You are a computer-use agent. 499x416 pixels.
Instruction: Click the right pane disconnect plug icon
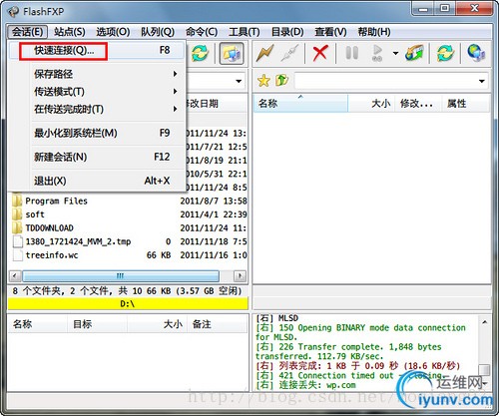coord(289,53)
